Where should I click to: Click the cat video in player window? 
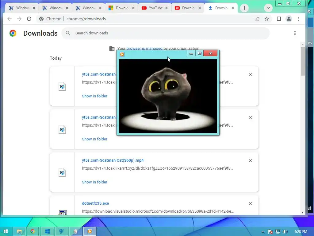pyautogui.click(x=168, y=96)
